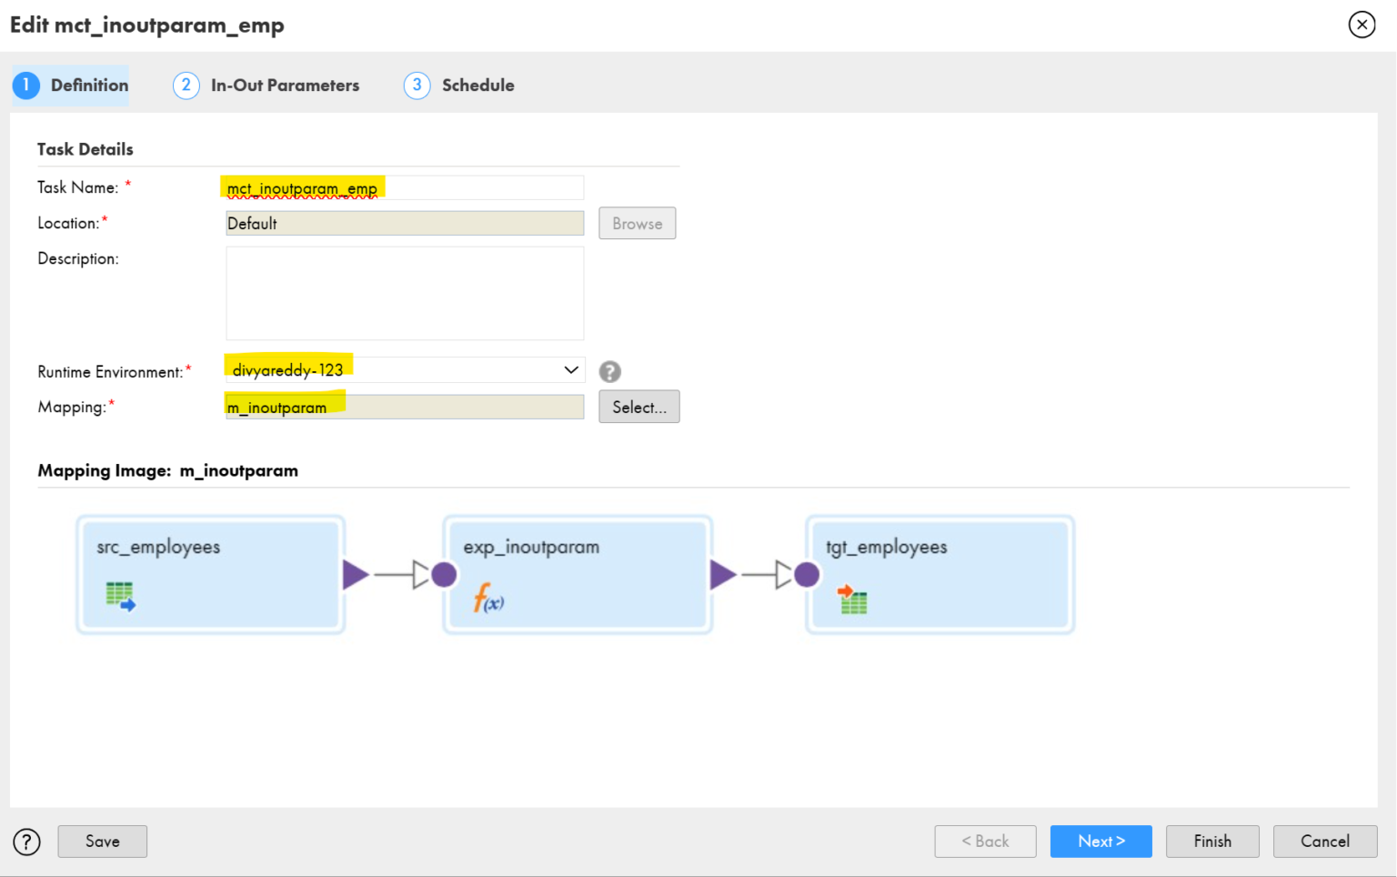Viewport: 1397px width, 877px height.
Task: Click the help icon at bottom left
Action: click(26, 842)
